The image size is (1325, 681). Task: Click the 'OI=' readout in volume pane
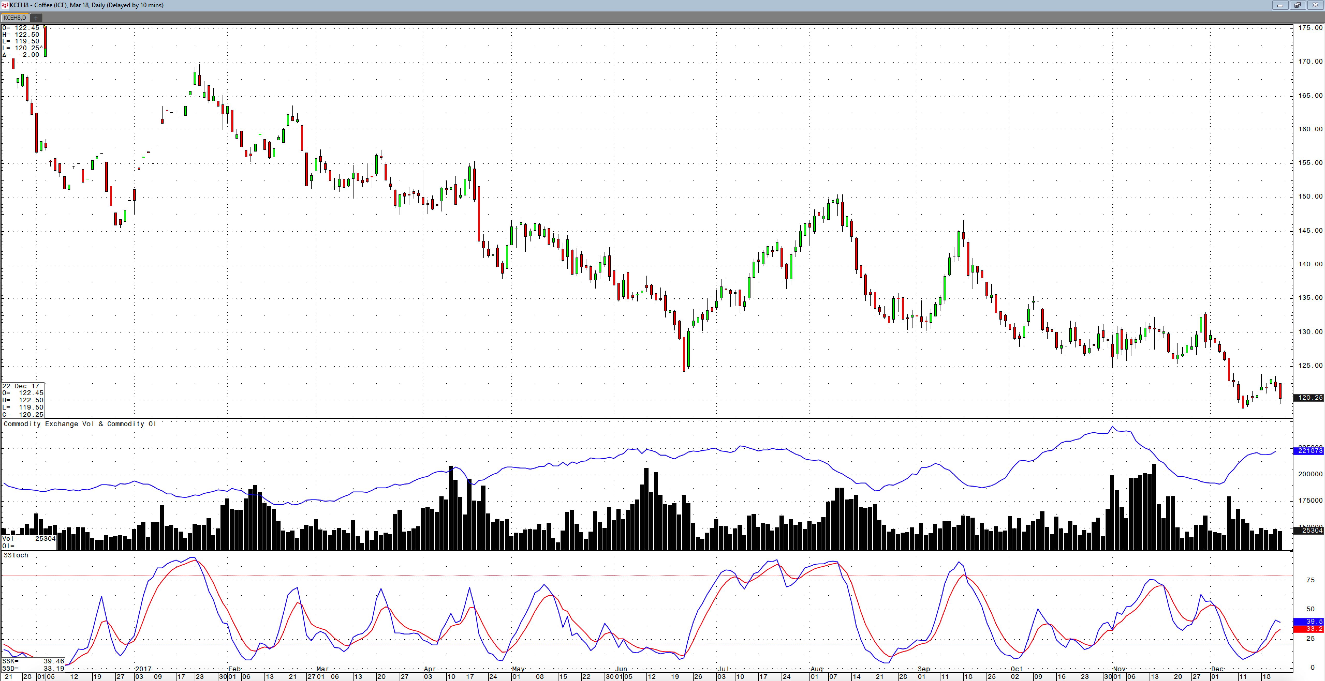click(x=9, y=546)
